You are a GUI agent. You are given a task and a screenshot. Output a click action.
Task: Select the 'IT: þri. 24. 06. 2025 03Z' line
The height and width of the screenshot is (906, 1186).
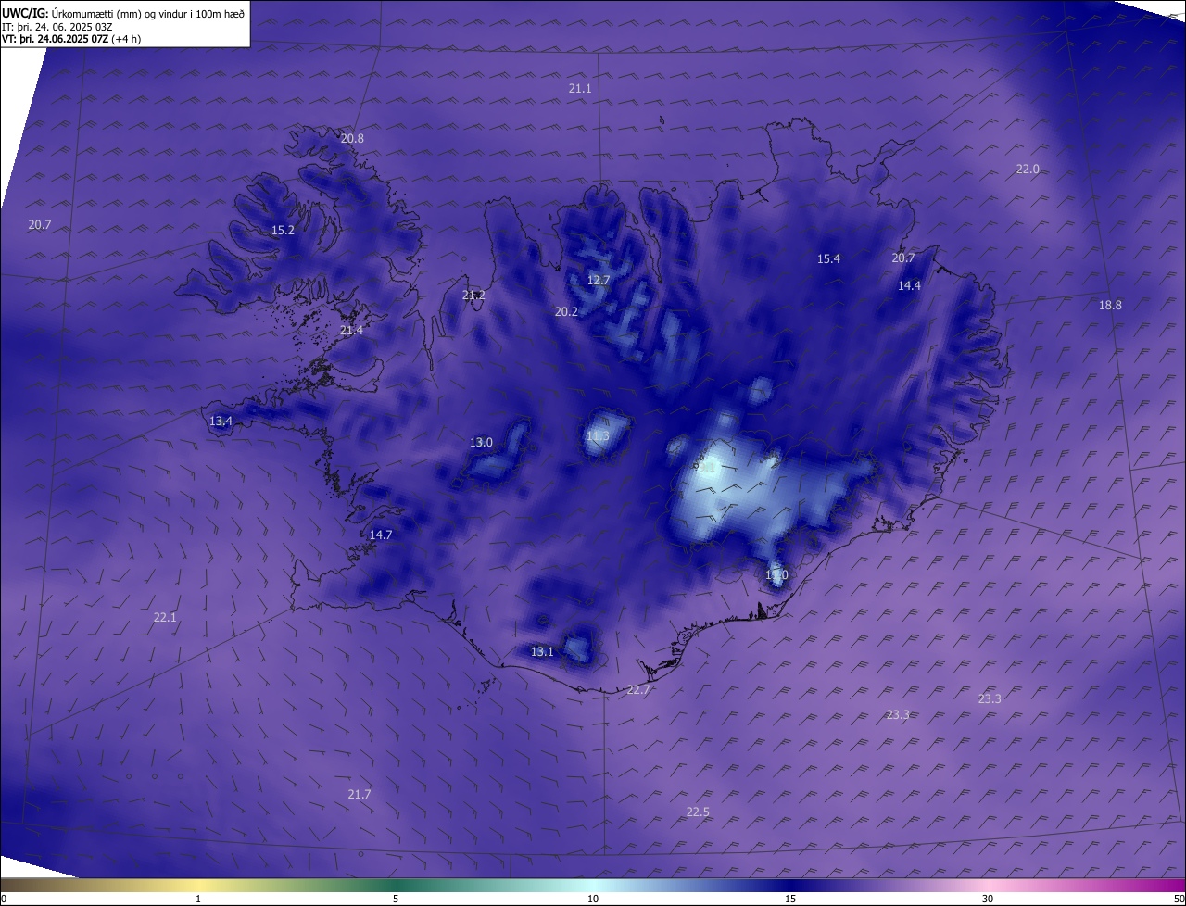point(57,27)
